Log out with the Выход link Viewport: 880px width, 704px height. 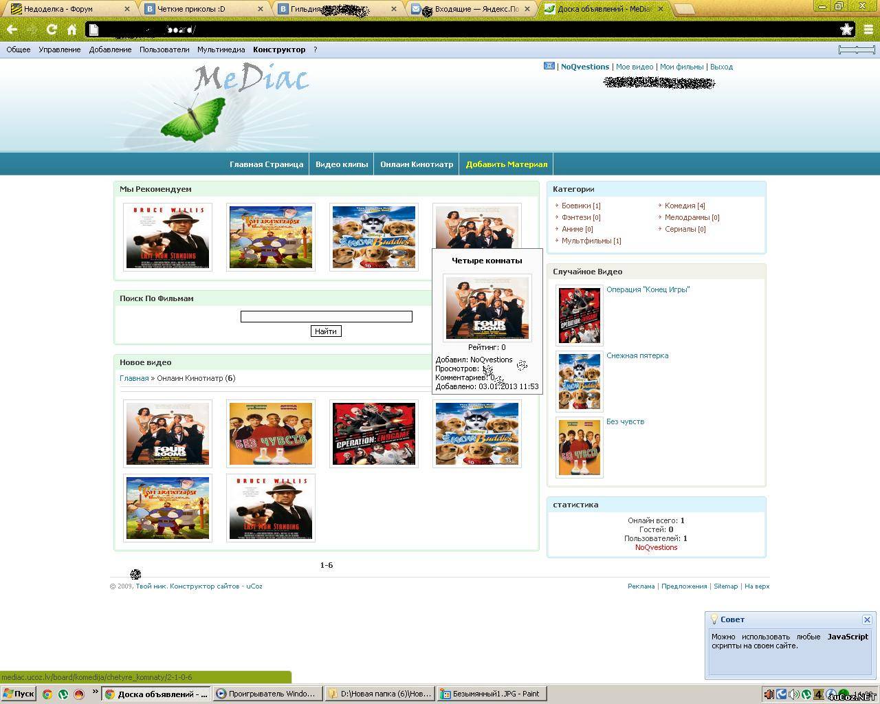721,67
